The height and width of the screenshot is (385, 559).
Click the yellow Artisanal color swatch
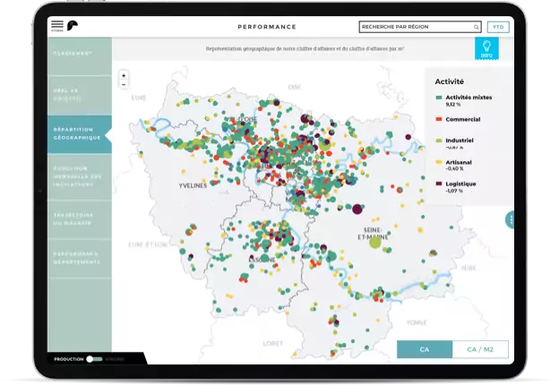click(x=438, y=162)
